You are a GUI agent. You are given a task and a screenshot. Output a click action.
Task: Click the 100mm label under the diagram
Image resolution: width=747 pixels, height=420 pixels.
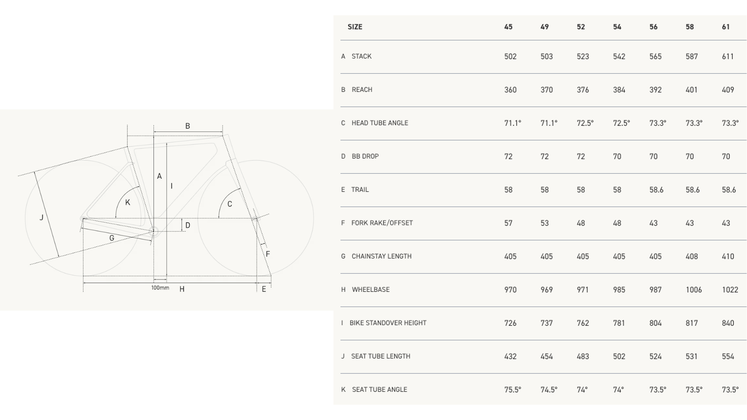[x=160, y=288]
